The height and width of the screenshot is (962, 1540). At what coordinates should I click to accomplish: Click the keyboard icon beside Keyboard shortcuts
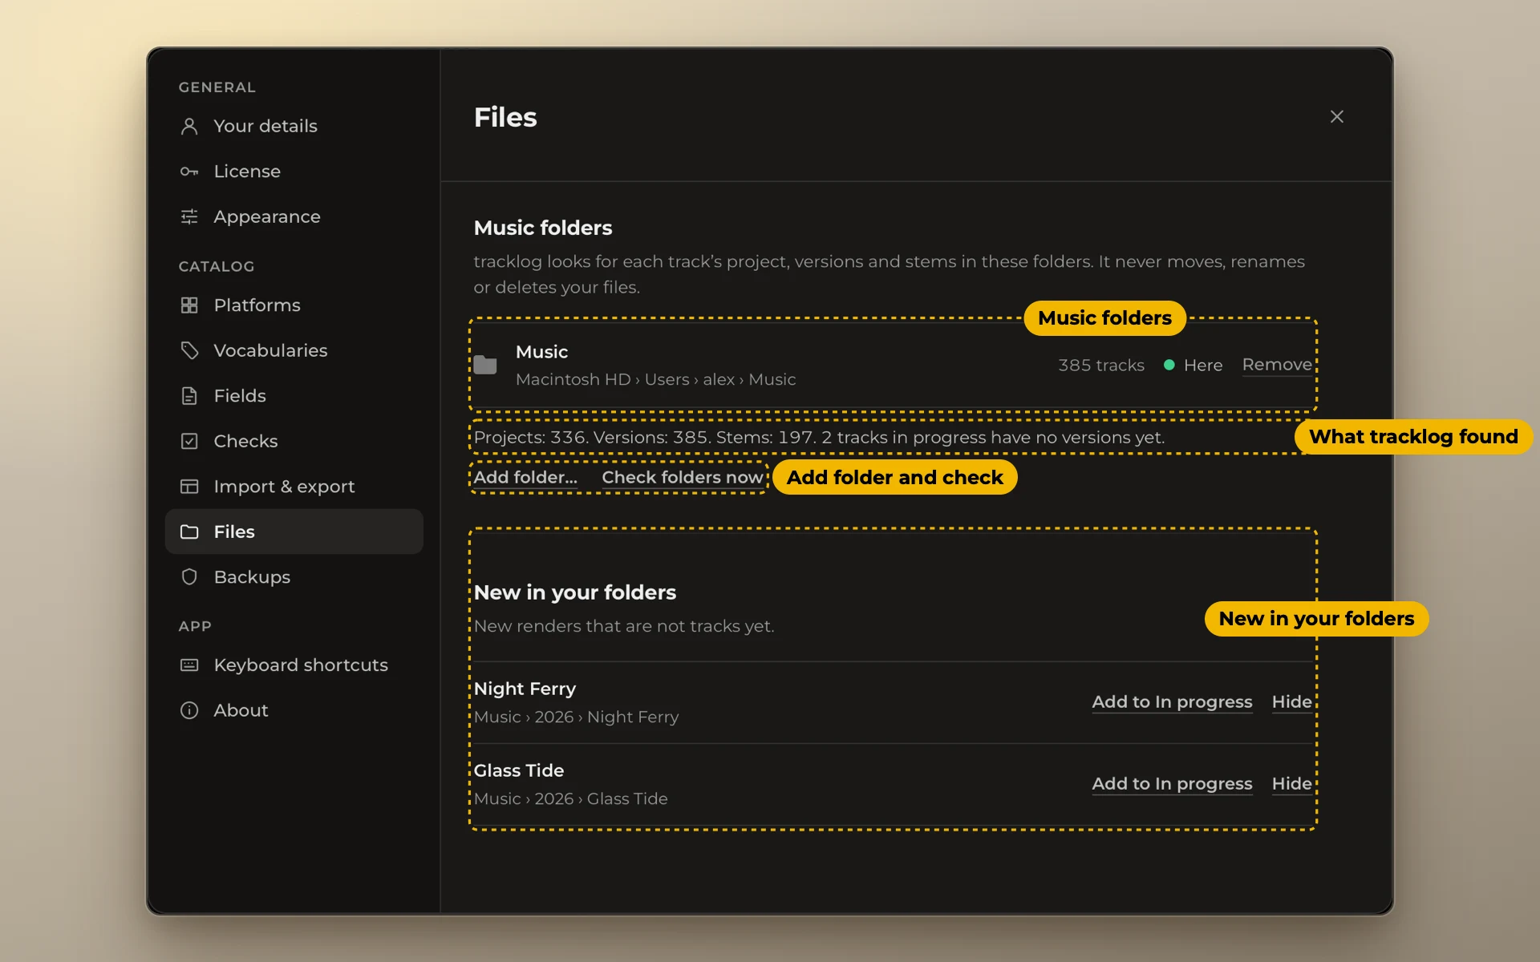coord(189,665)
